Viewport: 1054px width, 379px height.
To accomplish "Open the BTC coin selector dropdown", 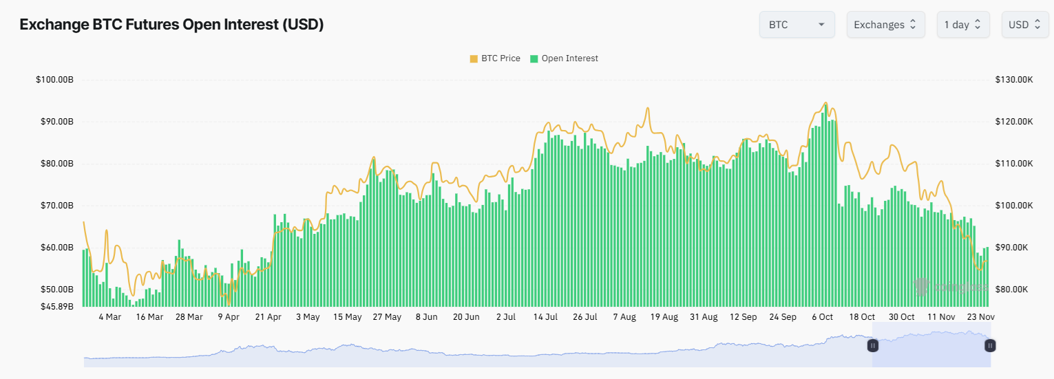I will coord(797,25).
